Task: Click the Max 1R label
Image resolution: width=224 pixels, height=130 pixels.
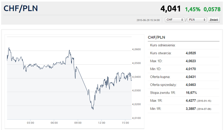Action: pyautogui.click(x=156, y=101)
